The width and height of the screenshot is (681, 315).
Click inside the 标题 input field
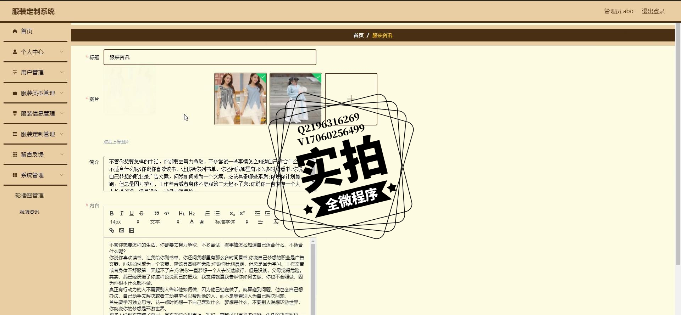[x=210, y=57]
